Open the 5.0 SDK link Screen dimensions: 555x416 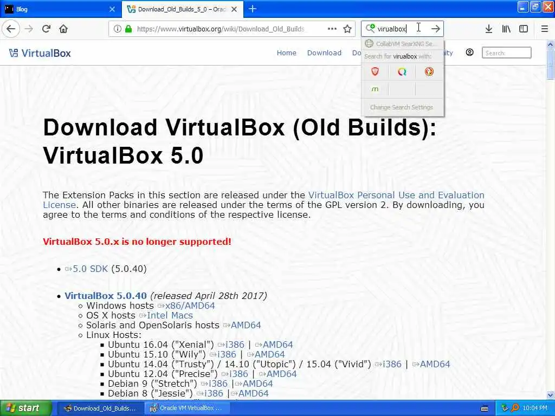tap(90, 269)
